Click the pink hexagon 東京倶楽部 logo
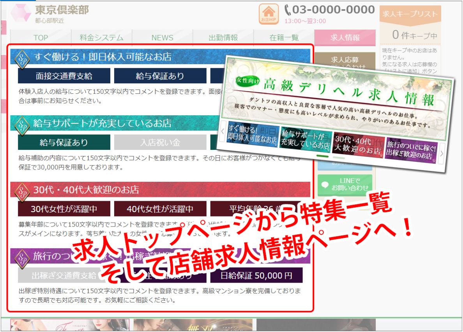 (x=20, y=13)
